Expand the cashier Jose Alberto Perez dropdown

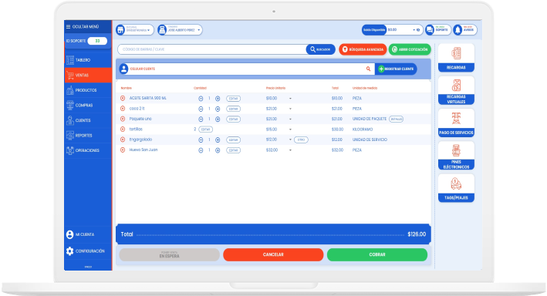(x=199, y=30)
